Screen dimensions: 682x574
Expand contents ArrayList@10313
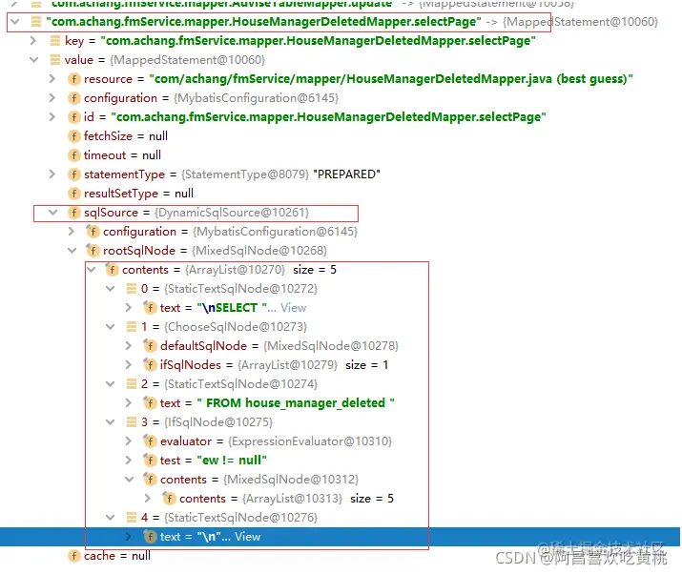click(x=148, y=499)
